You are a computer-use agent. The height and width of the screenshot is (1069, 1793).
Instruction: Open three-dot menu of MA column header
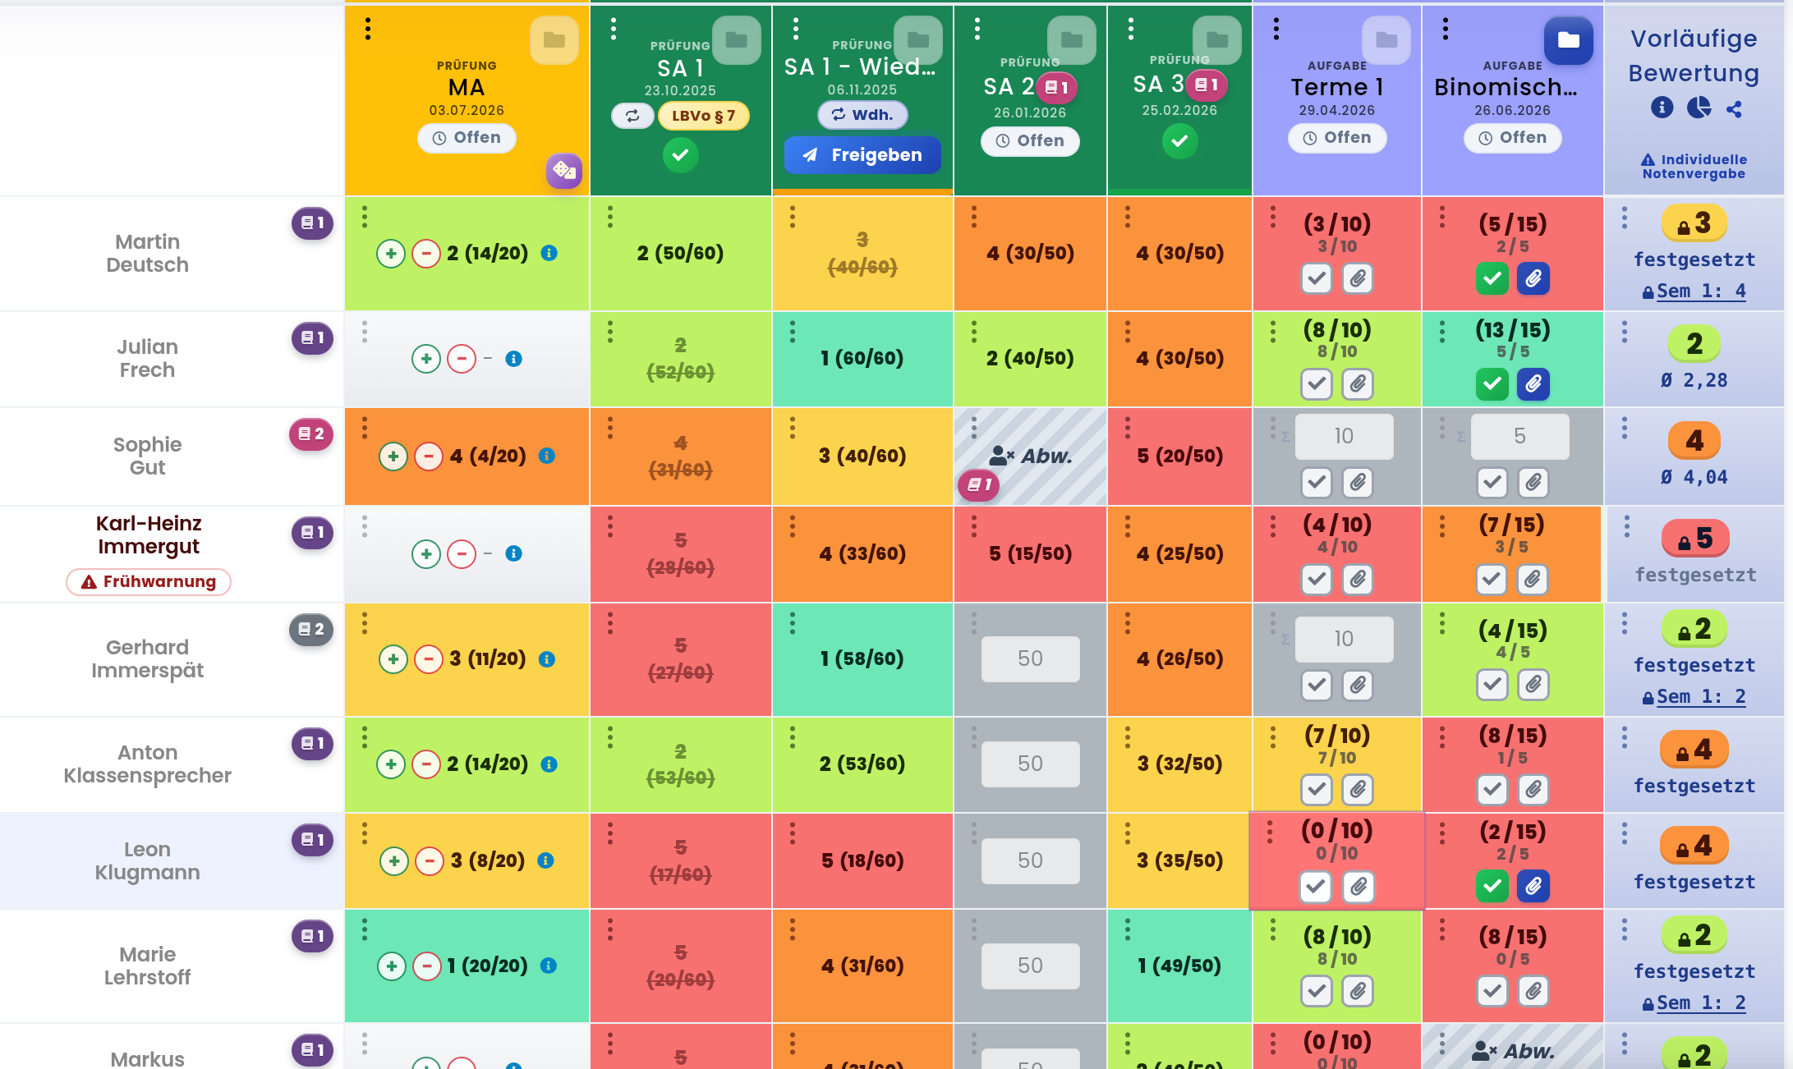[x=368, y=29]
